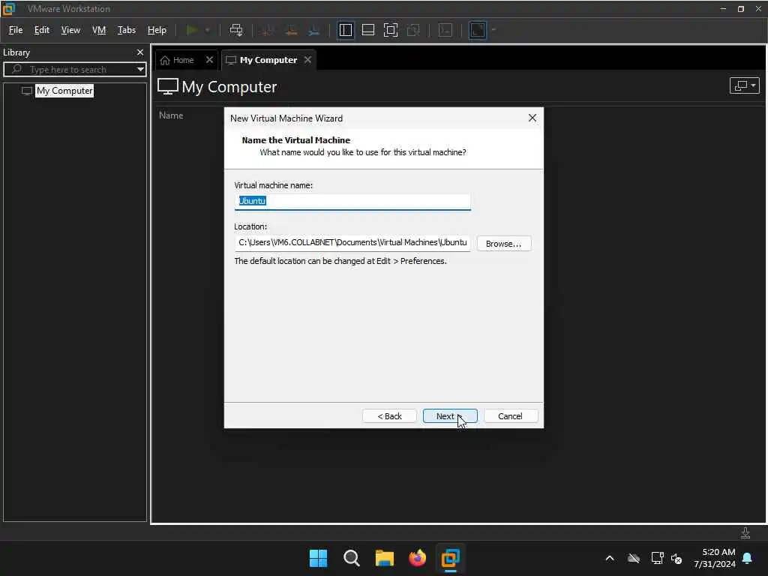768x576 pixels.
Task: Click the < Back button
Action: [x=389, y=415]
